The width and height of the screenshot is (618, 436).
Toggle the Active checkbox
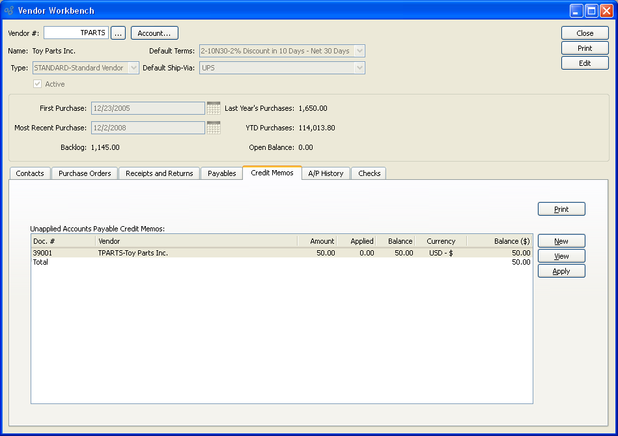[38, 84]
